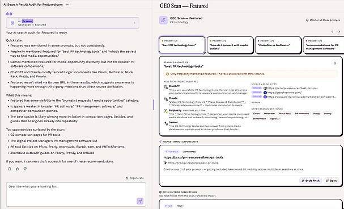
Task: Select prompt tab "recommendations for PR management software"
Action: click(x=324, y=45)
